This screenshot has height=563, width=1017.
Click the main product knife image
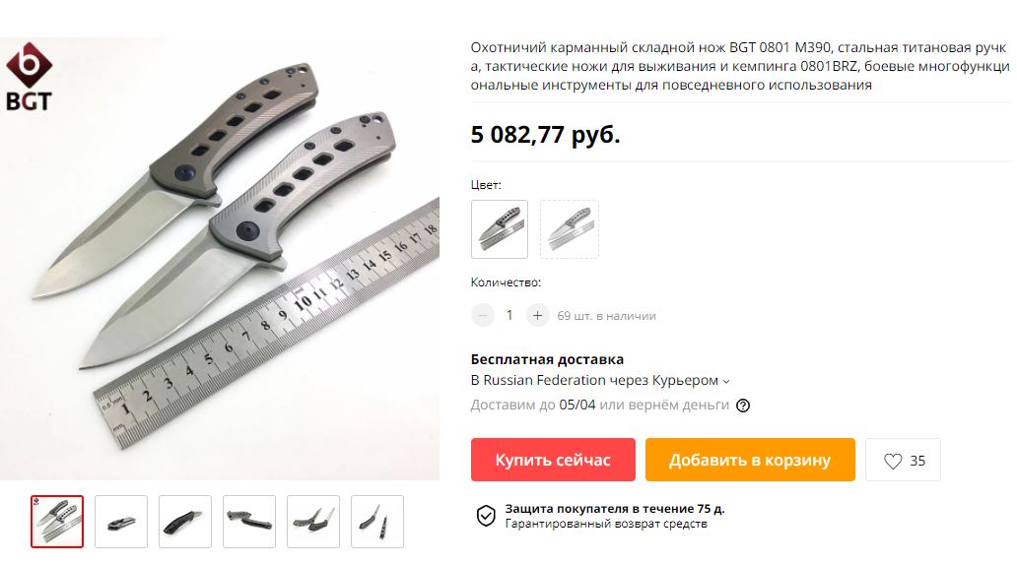[x=220, y=259]
